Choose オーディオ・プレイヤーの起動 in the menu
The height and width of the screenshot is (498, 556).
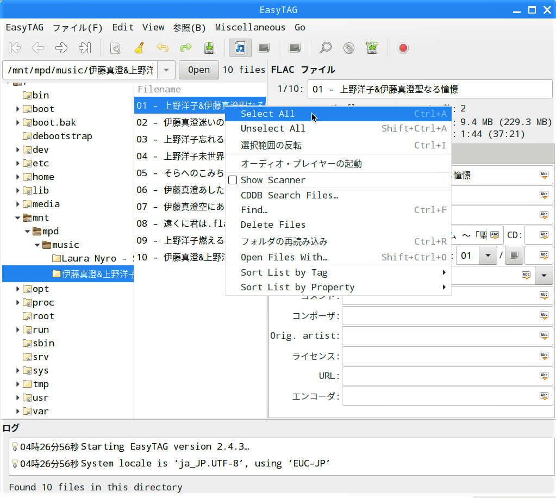[x=338, y=164]
